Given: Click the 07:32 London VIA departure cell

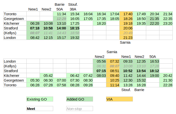Looking at the screenshot, I should point(113,61).
